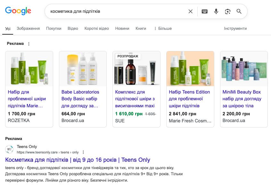Start voice search with the microphone icon
The image size is (271, 189).
[x=216, y=12]
